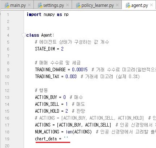Switch to the policy_learner.py tab
This screenshot has height=148, width=156.
pos(97,5)
